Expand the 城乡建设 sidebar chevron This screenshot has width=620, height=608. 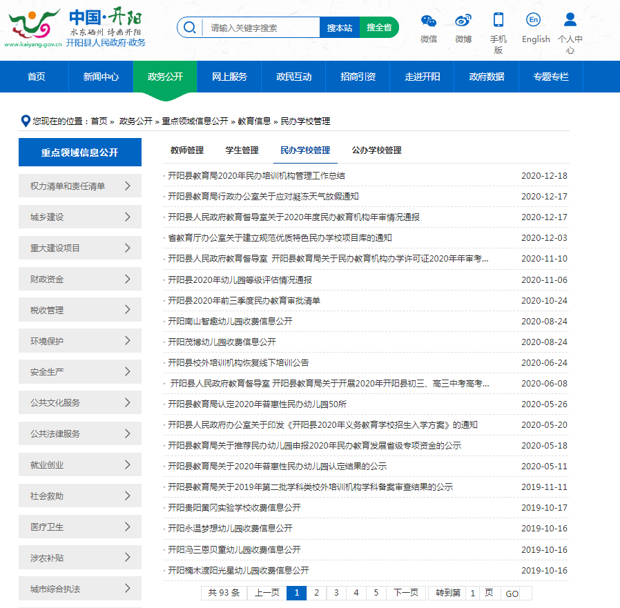pos(128,217)
